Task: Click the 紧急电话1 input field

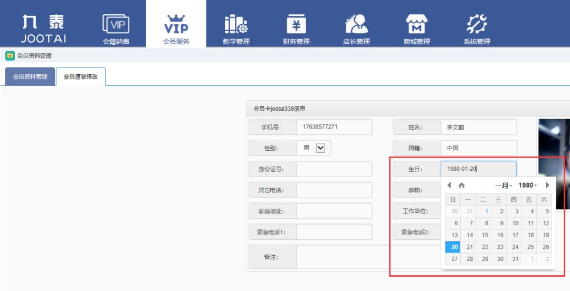Action: [334, 232]
